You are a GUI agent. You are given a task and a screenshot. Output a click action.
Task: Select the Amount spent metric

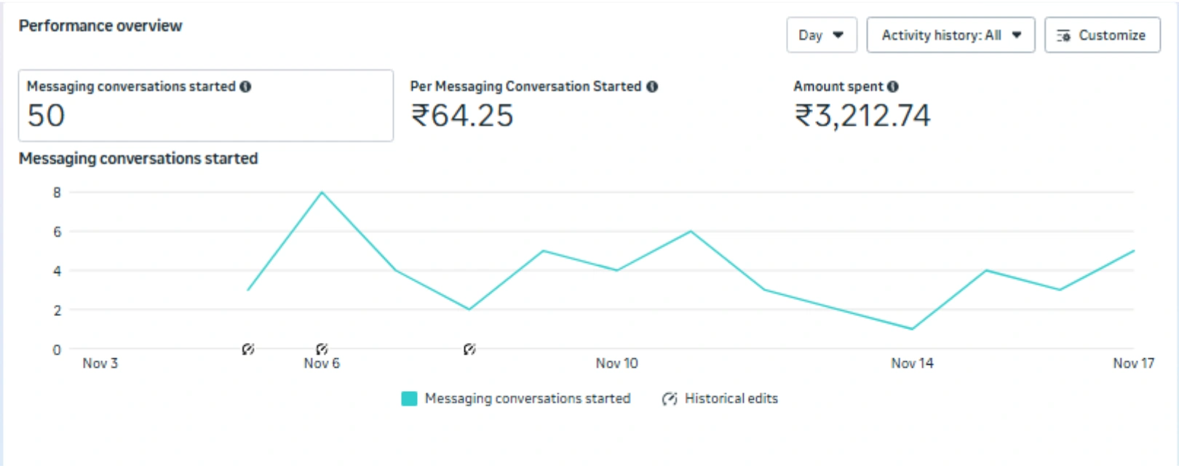862,106
